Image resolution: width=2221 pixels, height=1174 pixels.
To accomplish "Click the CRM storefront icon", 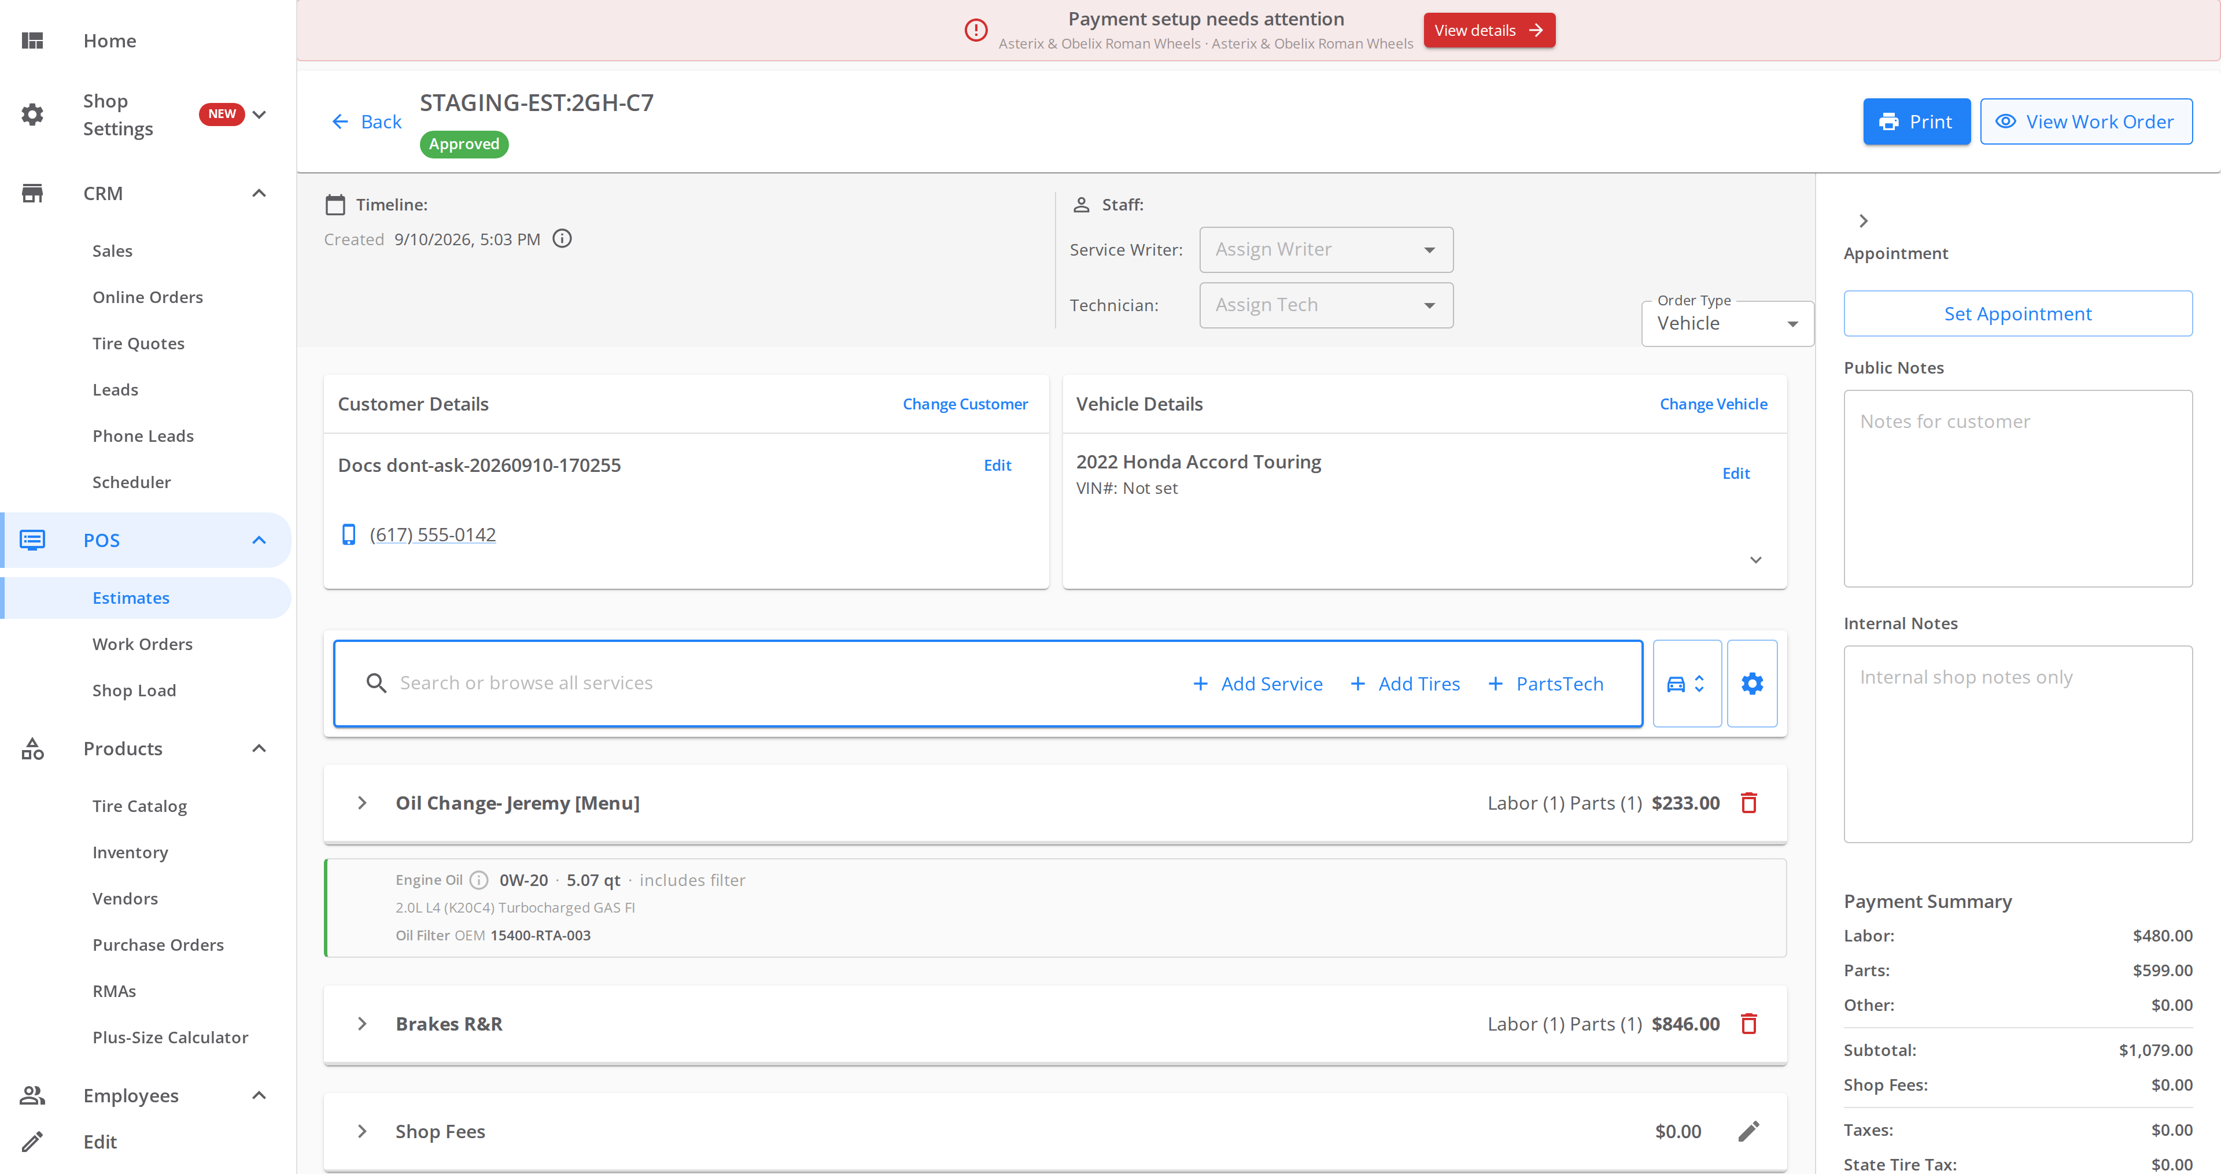I will click(33, 193).
